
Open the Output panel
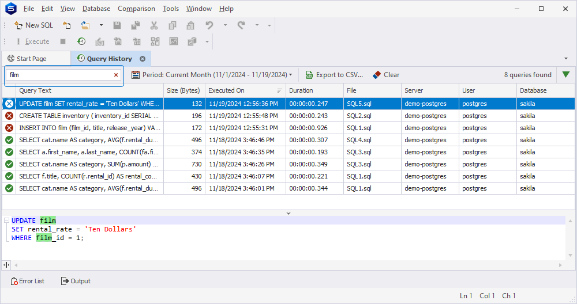click(76, 281)
